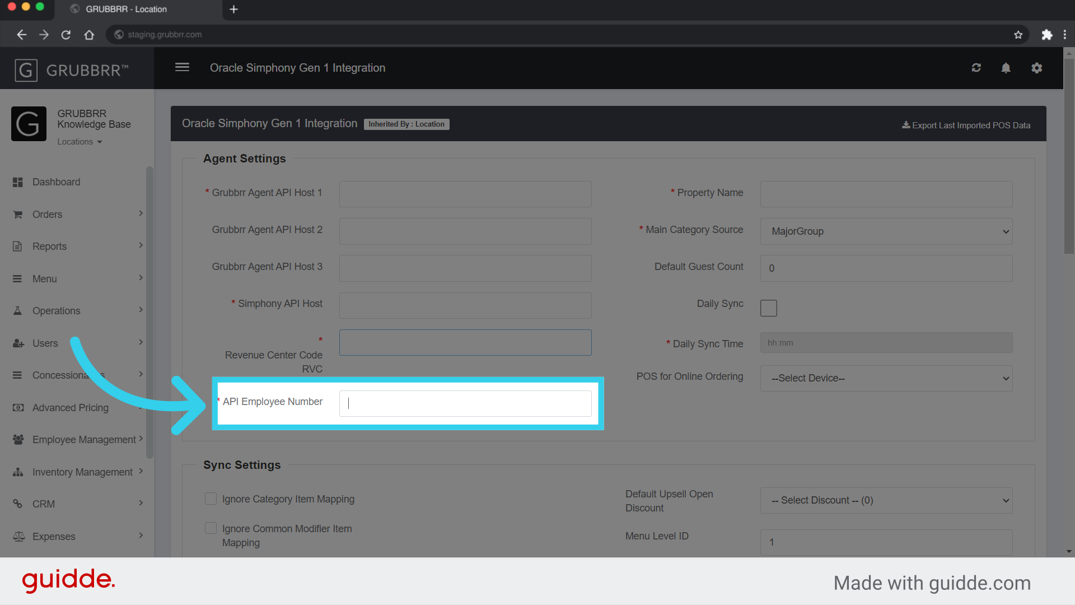Click the Grubbrr Agent API Host 3 field

[x=465, y=268]
